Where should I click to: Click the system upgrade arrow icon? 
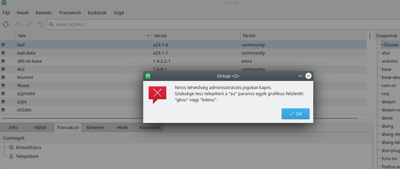(17, 24)
